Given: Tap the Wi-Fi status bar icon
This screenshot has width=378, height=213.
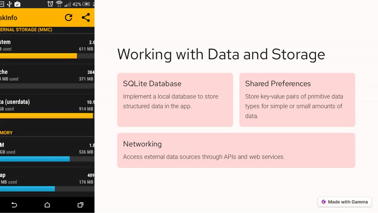Looking at the screenshot, I should point(59,4).
